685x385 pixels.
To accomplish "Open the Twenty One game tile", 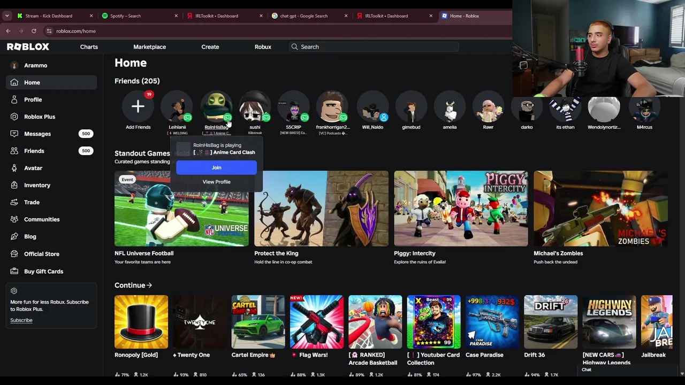I will (x=200, y=322).
